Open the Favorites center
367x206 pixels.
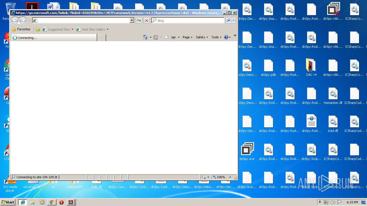(21, 29)
